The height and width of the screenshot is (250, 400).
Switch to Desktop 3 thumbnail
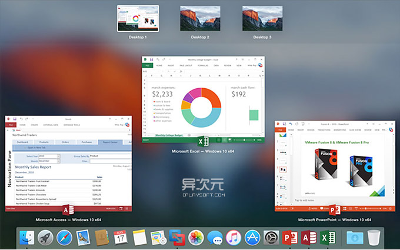(262, 18)
